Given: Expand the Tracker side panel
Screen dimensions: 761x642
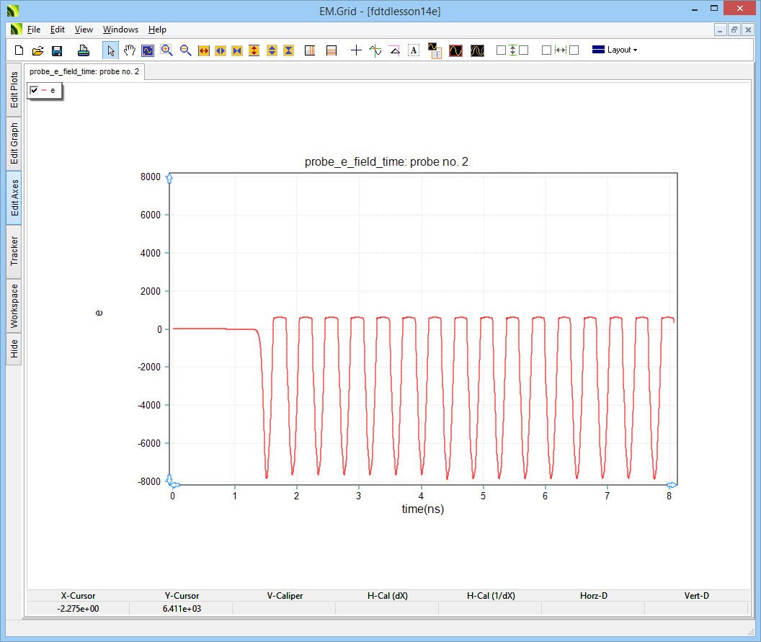Looking at the screenshot, I should pyautogui.click(x=14, y=251).
